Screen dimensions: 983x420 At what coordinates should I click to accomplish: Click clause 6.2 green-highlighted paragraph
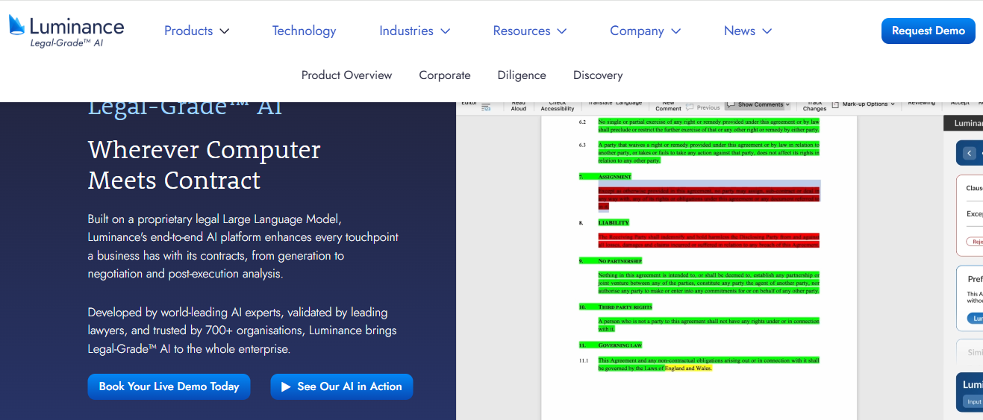coord(708,125)
